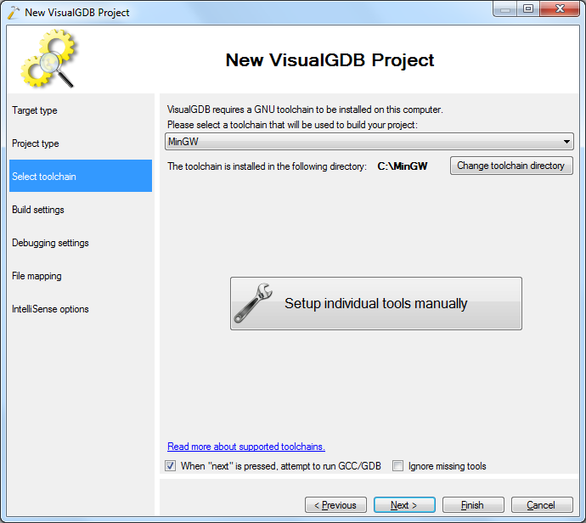Click the hammer icon in the title bar
The image size is (586, 523).
pos(14,12)
